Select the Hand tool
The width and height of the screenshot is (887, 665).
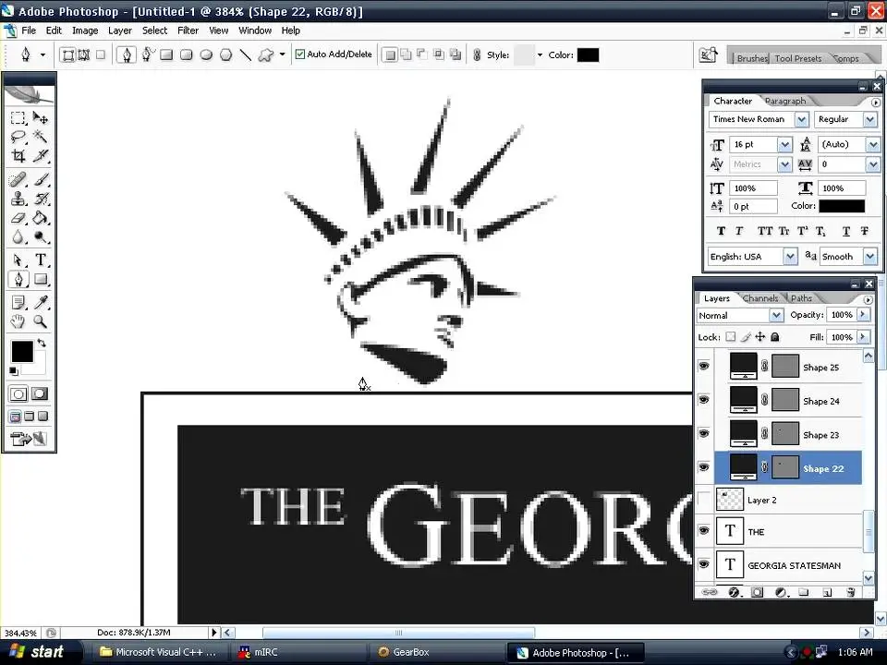18,321
